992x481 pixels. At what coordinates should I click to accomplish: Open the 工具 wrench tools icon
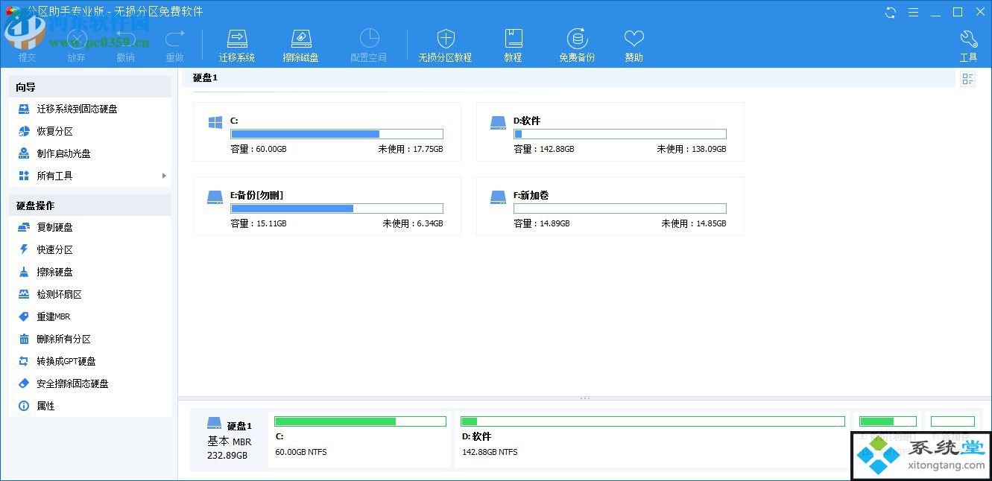(x=968, y=39)
